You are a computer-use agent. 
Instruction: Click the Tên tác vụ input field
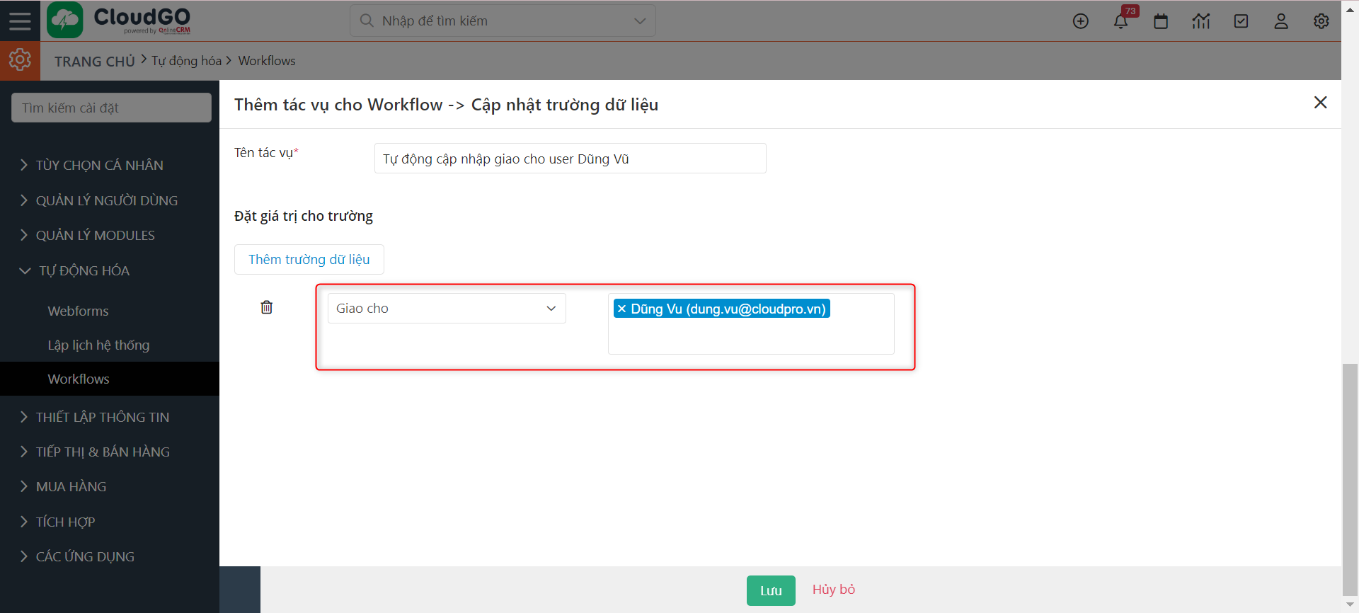click(x=570, y=159)
